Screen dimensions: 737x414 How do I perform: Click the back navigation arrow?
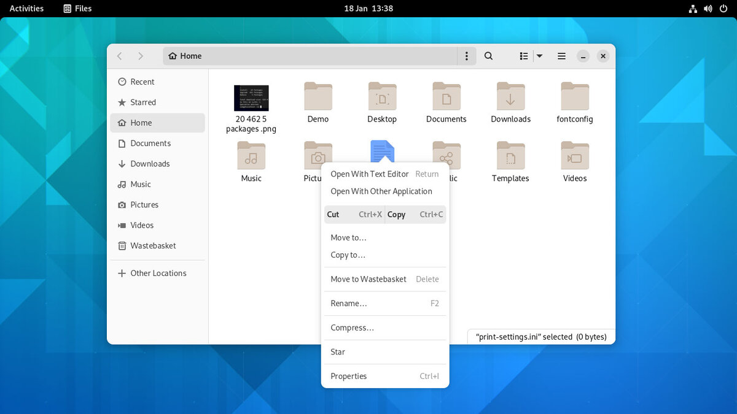click(120, 56)
